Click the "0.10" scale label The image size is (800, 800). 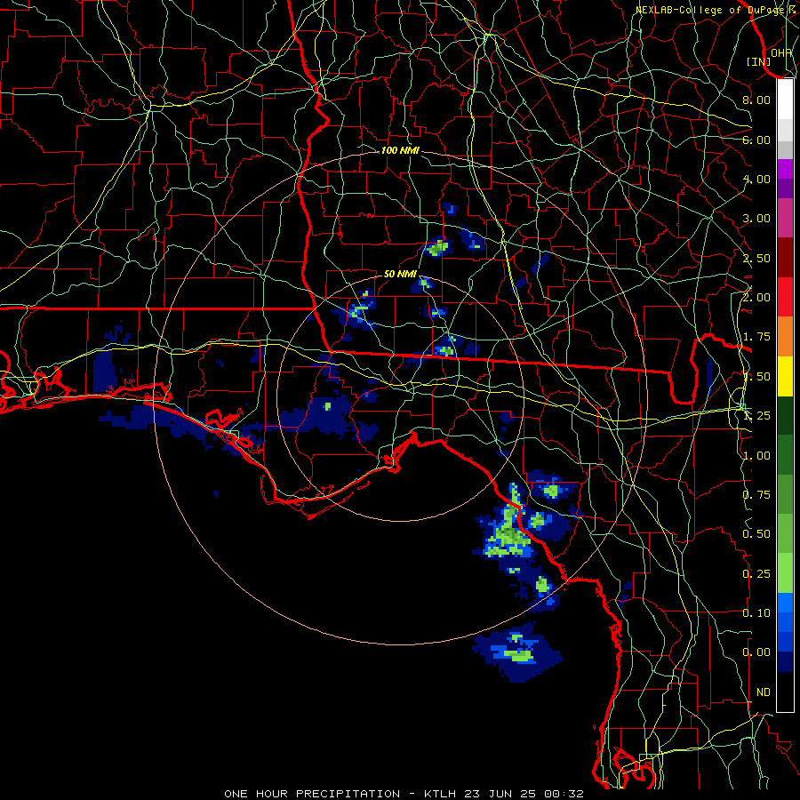[756, 613]
